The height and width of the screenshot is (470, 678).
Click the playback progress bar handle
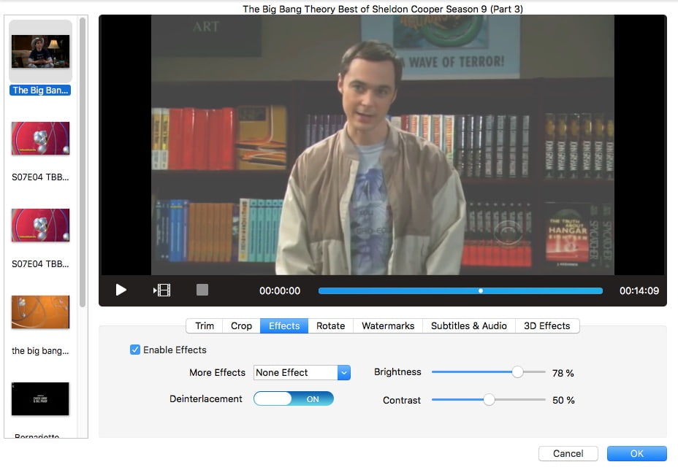coord(481,290)
